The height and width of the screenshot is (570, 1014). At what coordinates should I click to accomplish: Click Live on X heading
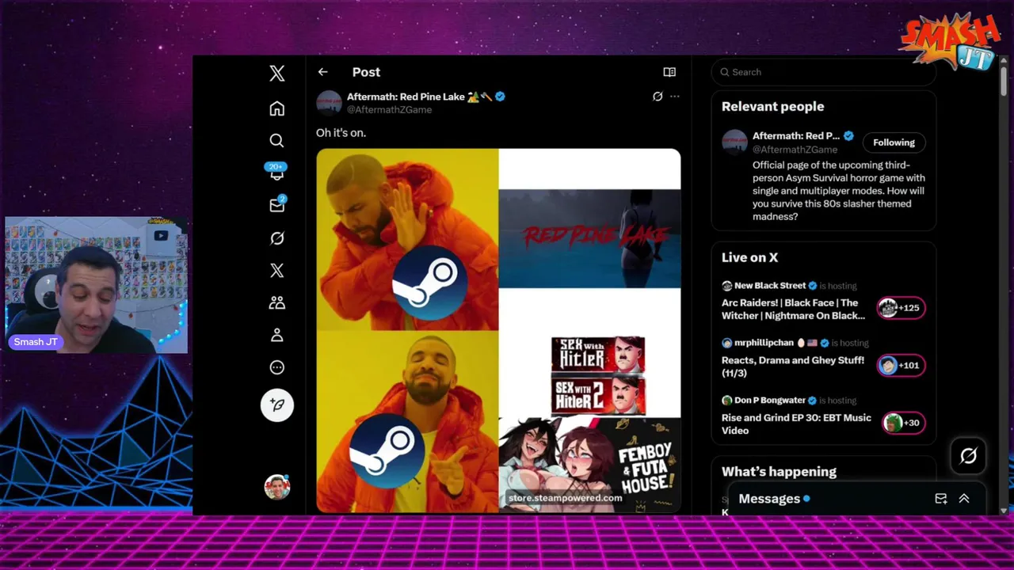749,257
